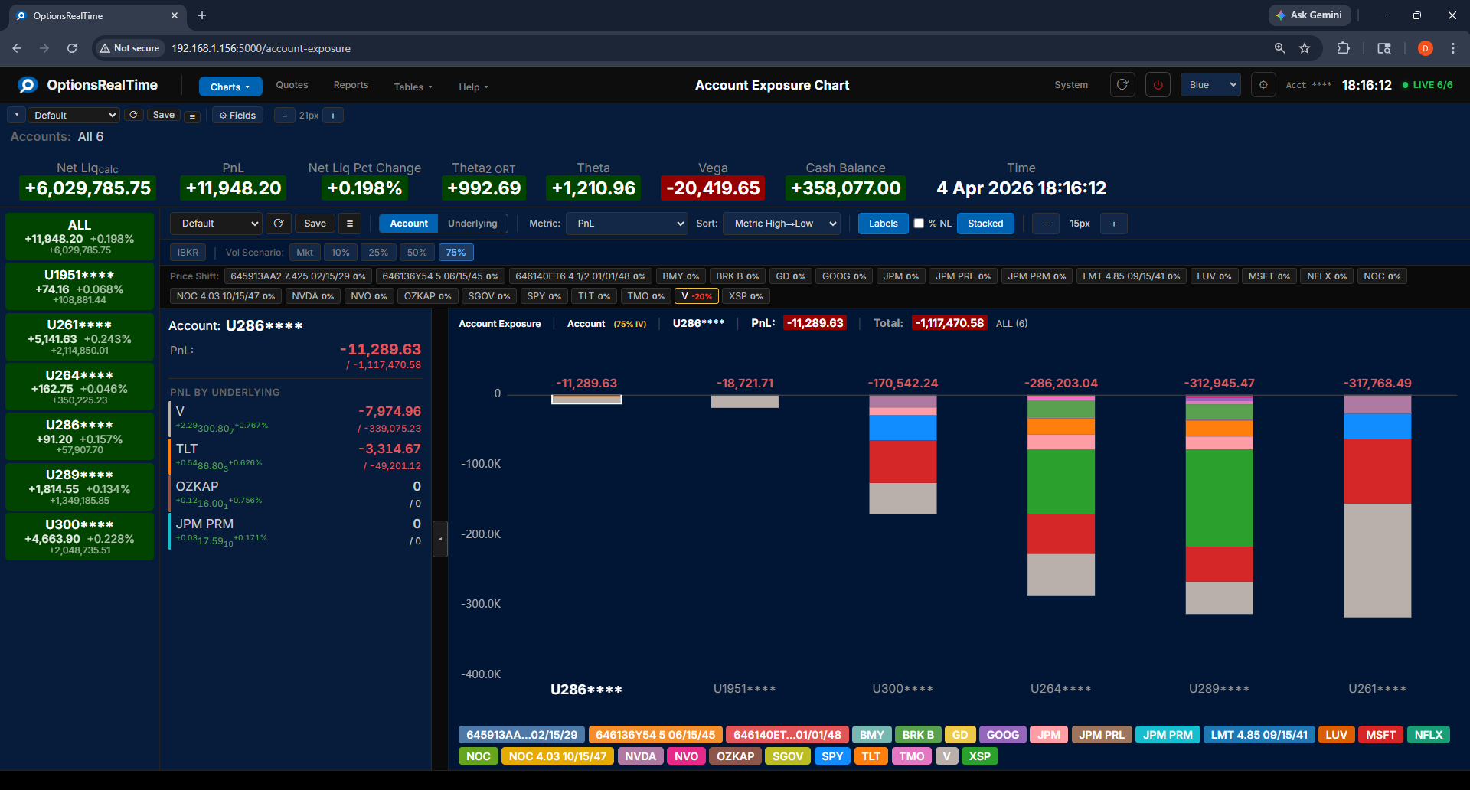The height and width of the screenshot is (790, 1470).
Task: Switch to the Underlying tab
Action: point(472,224)
